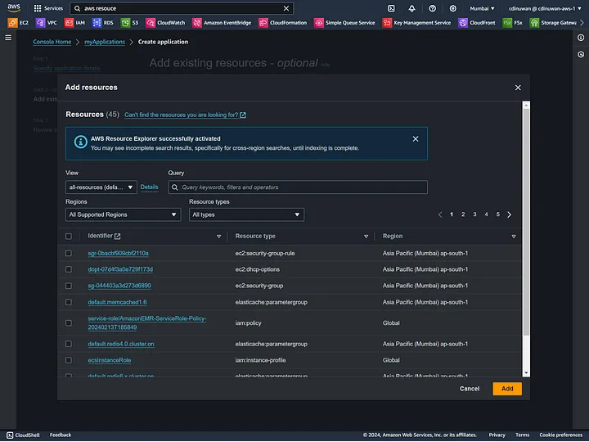This screenshot has width=589, height=442.
Task: Open the All types resource dropdown
Action: click(x=246, y=214)
